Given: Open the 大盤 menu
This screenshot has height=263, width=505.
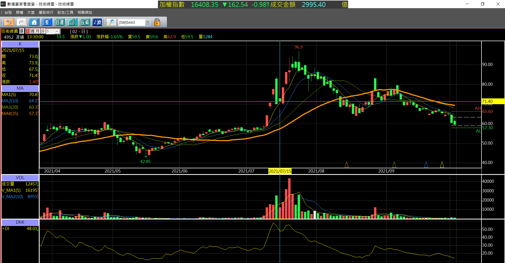Looking at the screenshot, I should pyautogui.click(x=31, y=12).
